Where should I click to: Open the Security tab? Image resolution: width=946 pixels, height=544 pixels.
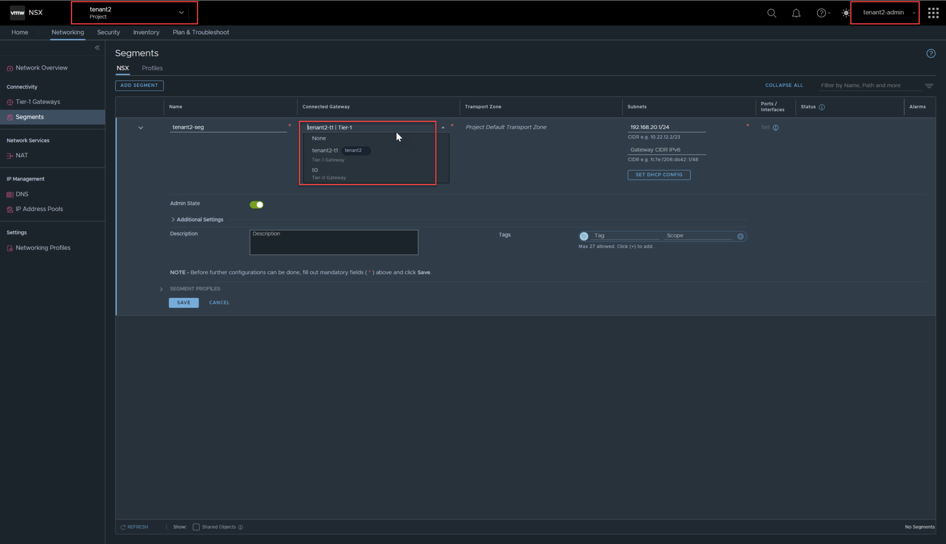pos(109,32)
